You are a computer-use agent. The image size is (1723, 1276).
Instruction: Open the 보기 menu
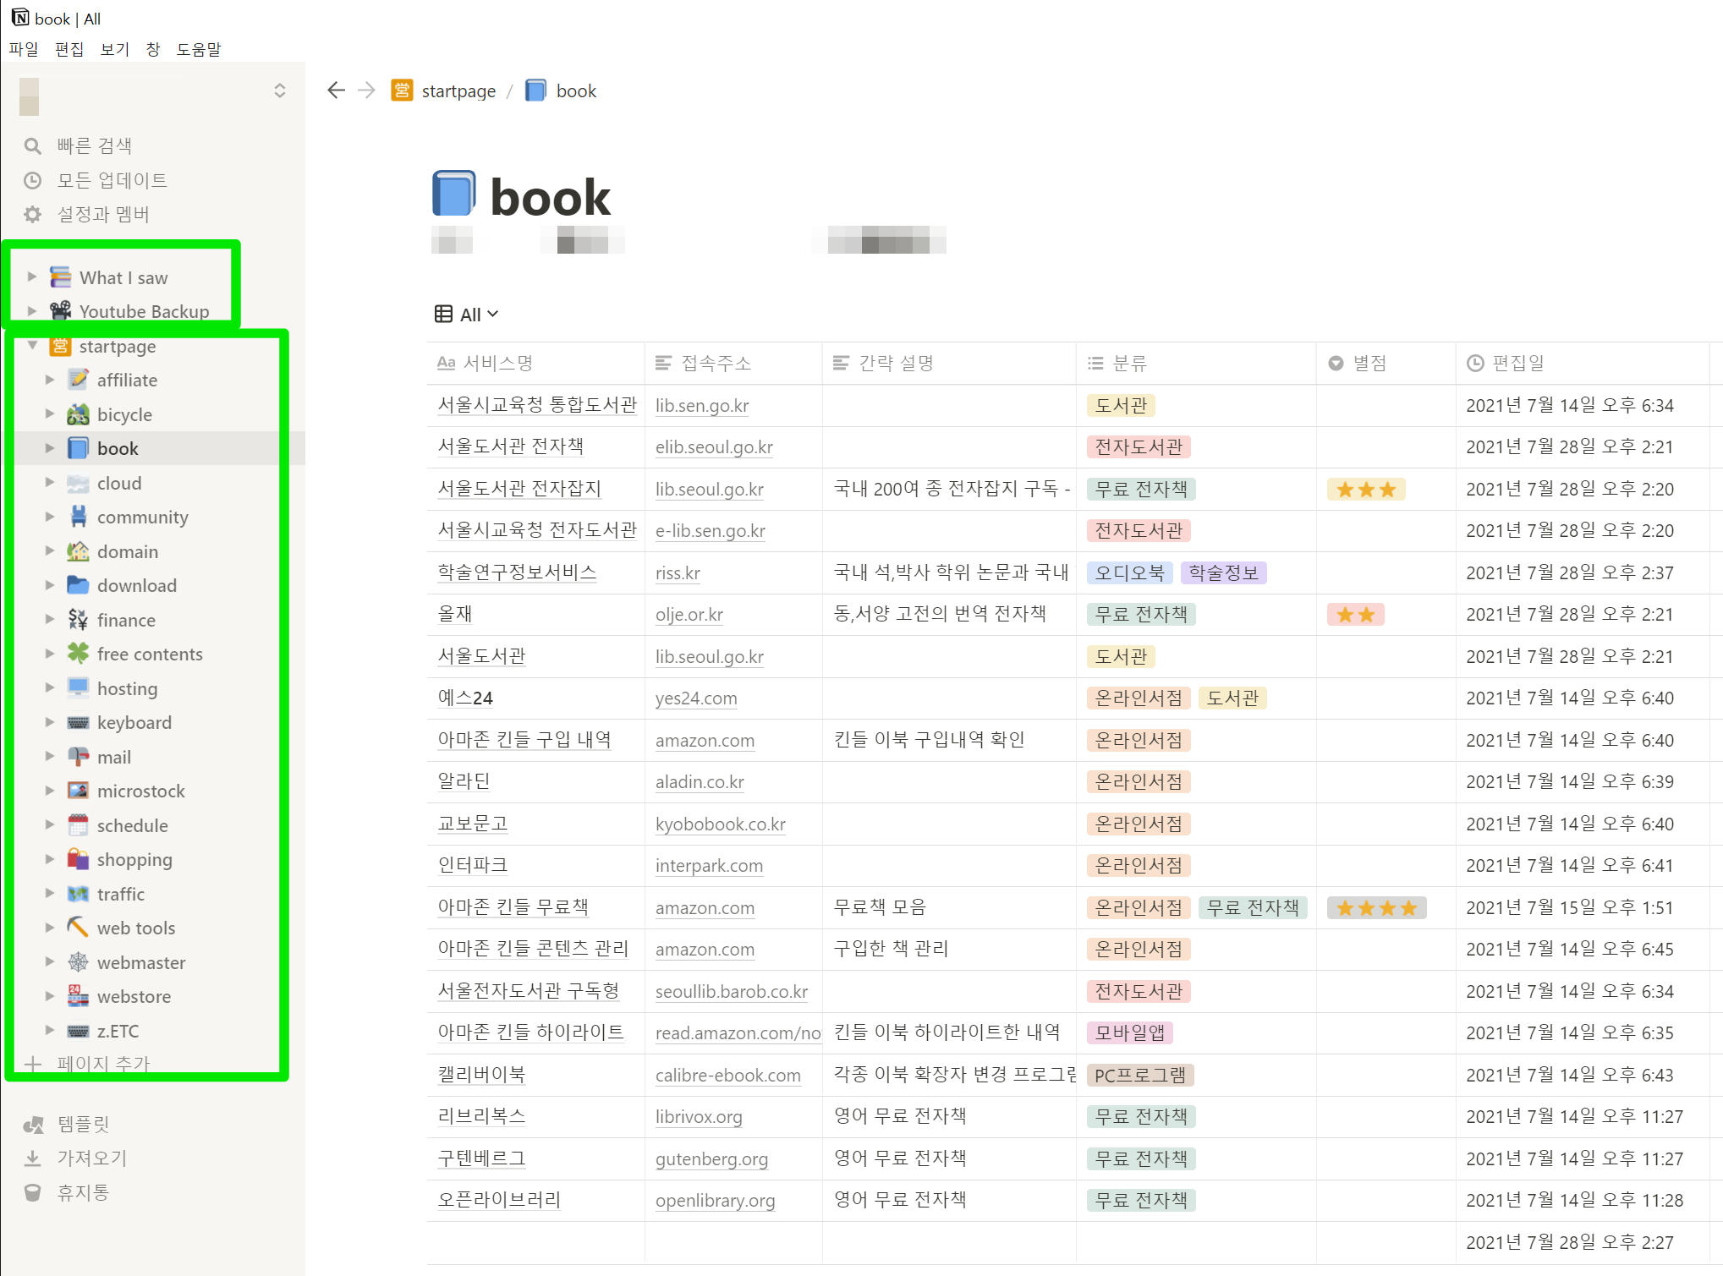point(114,49)
